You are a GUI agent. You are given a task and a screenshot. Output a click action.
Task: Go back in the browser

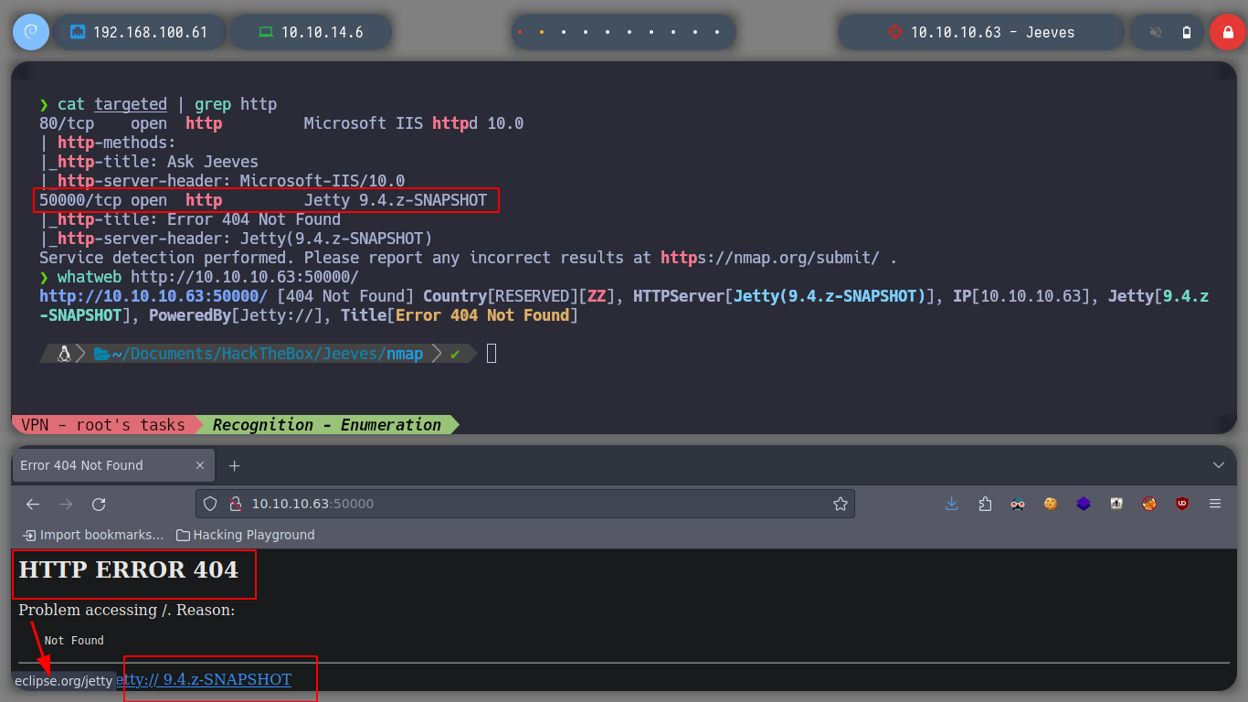(33, 504)
